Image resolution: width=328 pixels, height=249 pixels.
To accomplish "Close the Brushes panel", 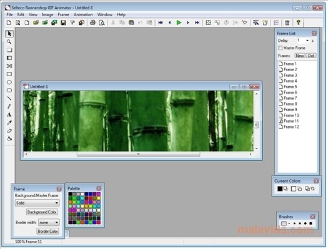I will (313, 217).
